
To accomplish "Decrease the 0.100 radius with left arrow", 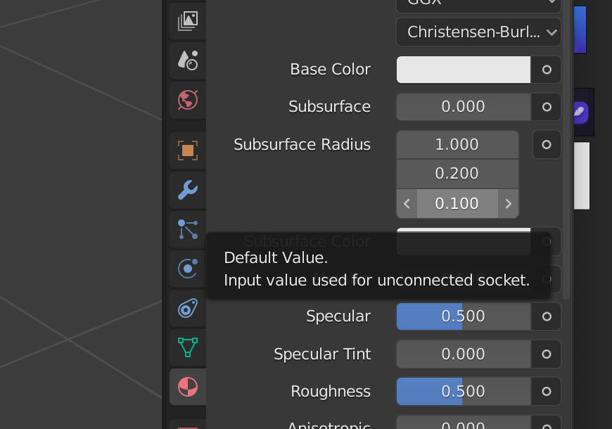I will [x=407, y=203].
